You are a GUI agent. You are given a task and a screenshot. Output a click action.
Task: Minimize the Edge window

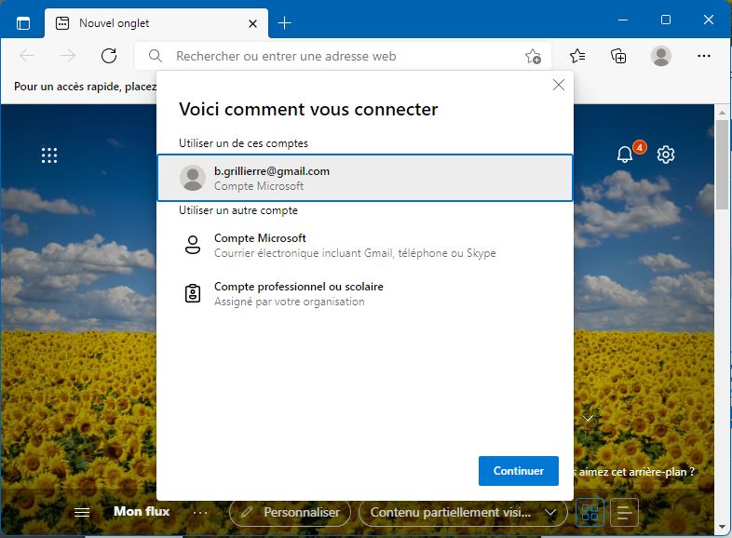pyautogui.click(x=623, y=20)
